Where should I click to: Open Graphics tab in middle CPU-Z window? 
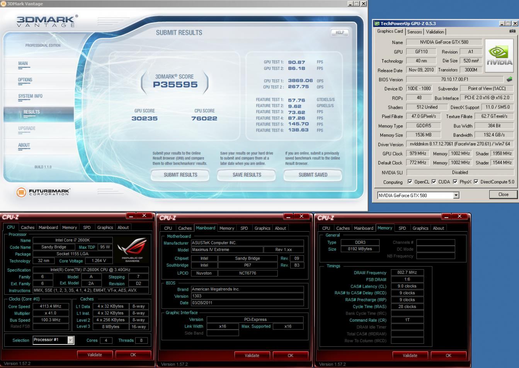[x=262, y=229]
